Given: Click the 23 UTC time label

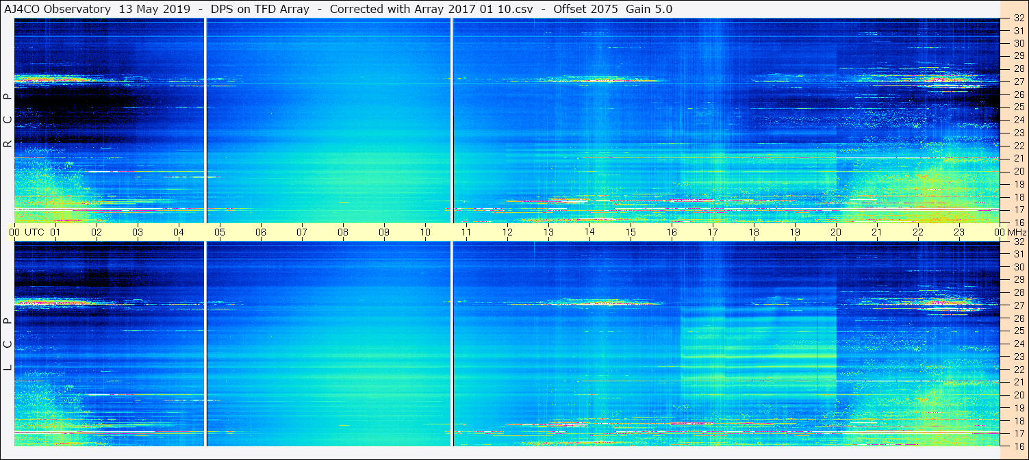Looking at the screenshot, I should tap(959, 232).
